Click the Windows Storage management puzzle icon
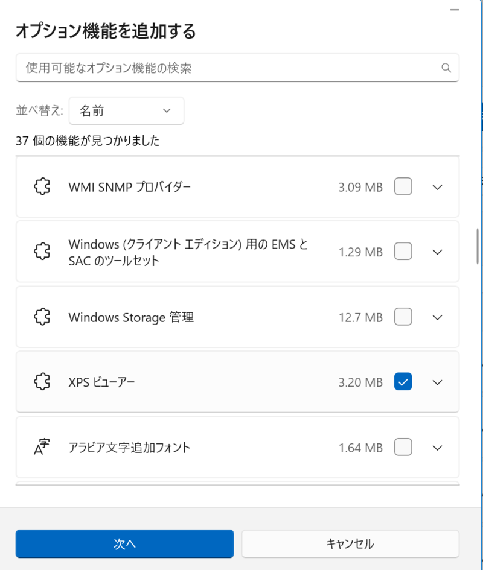483x570 pixels. pos(42,317)
